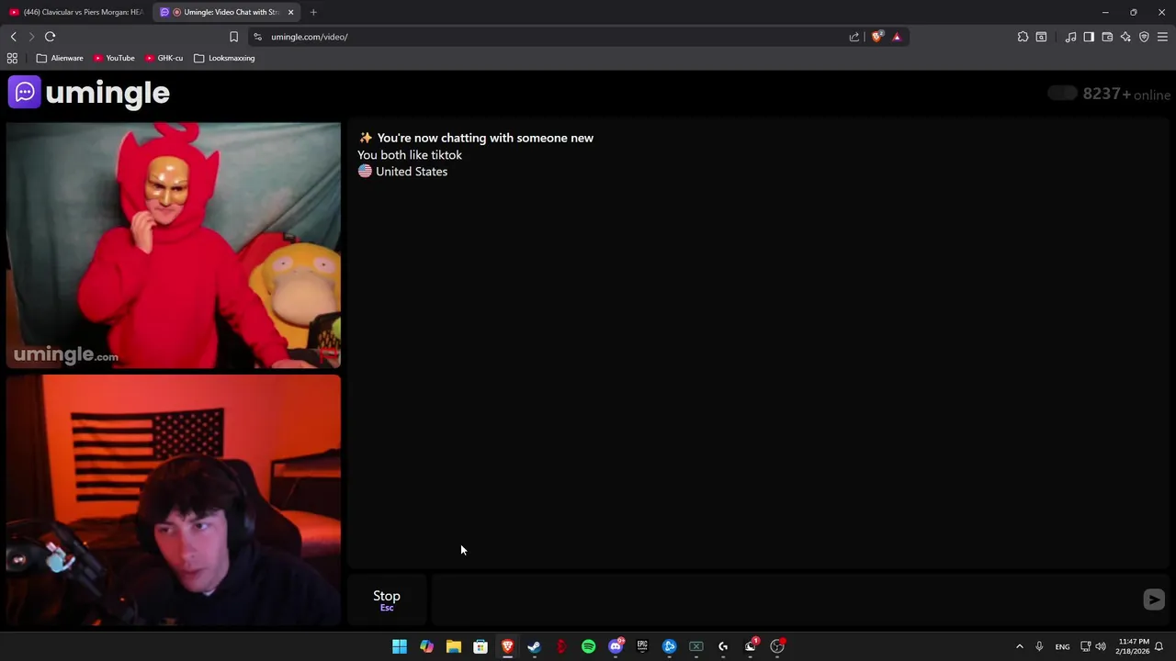This screenshot has width=1176, height=661.
Task: Switch the ENG input language
Action: point(1062,646)
